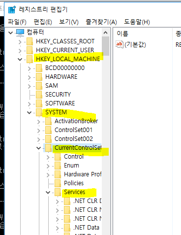181x235 pixels.
Task: Click the SOFTWARE folder icon
Action: pos(39,103)
